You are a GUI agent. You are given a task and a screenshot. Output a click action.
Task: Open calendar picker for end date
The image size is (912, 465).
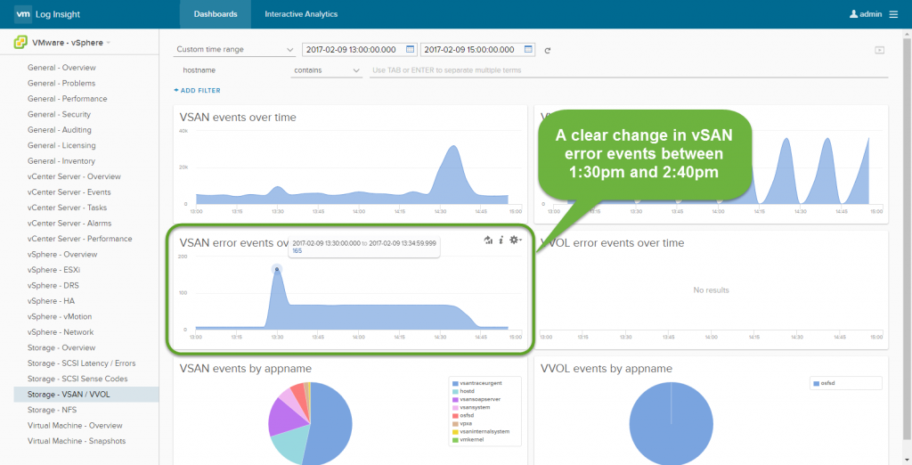[528, 49]
